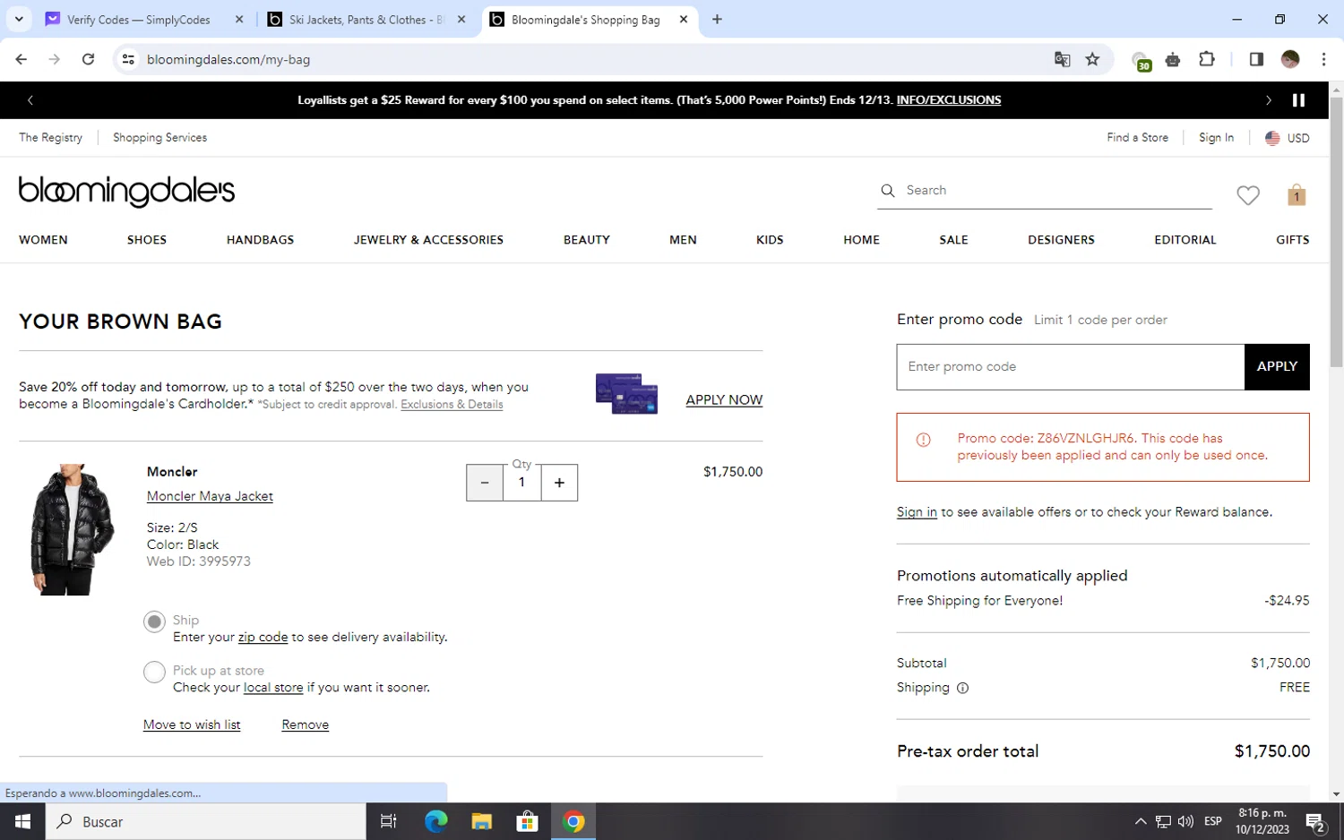Viewport: 1344px width, 840px height.
Task: Show previous banner message arrow
Action: pos(30,100)
